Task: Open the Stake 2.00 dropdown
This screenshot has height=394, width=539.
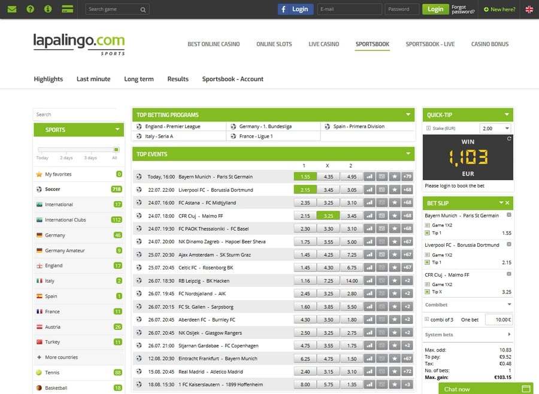Action: coord(495,128)
